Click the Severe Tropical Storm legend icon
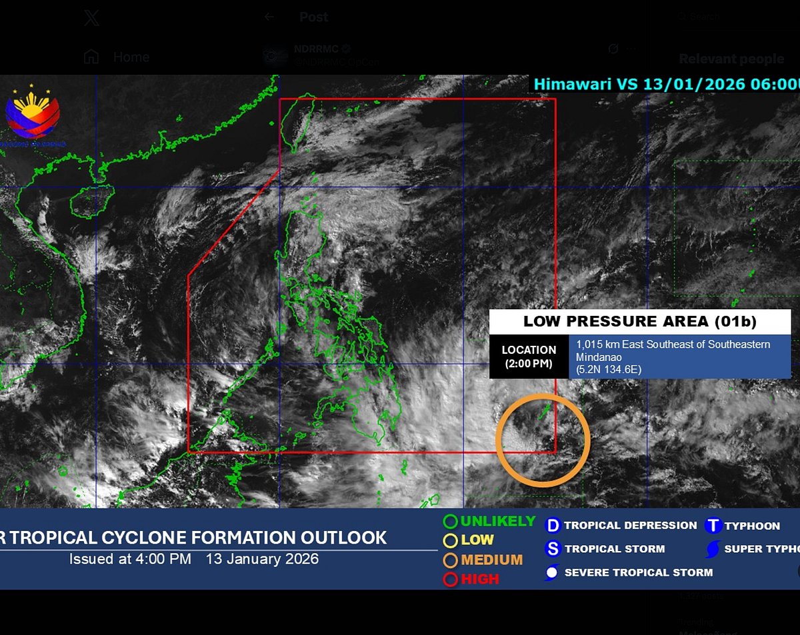The height and width of the screenshot is (635, 800). pyautogui.click(x=552, y=572)
